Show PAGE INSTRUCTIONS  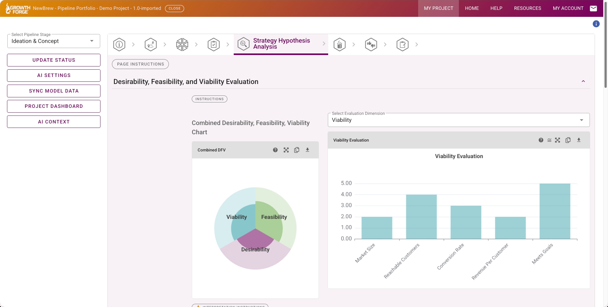pos(141,64)
